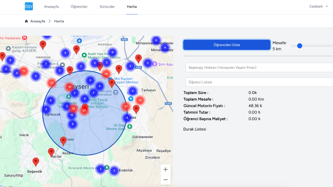This screenshot has height=187, width=333.
Task: Zoom in the map with plus button
Action: (166, 169)
